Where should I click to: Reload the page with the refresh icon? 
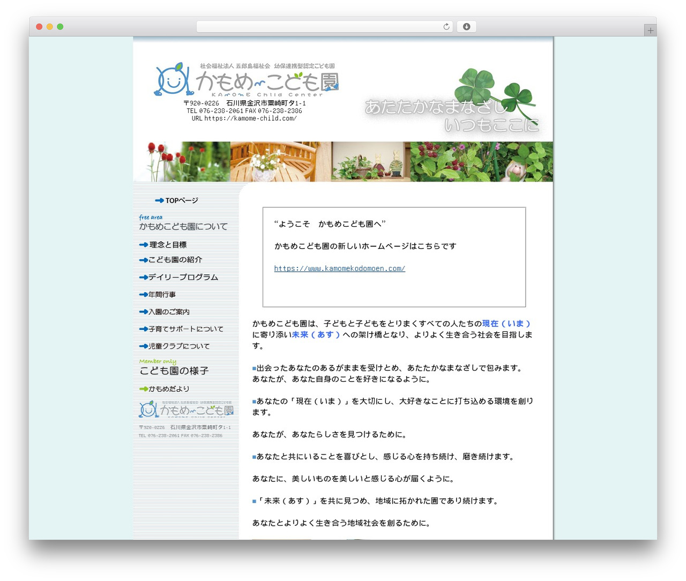[446, 27]
